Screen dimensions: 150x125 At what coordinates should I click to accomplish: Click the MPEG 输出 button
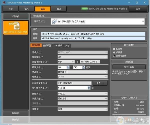[x=129, y=67]
